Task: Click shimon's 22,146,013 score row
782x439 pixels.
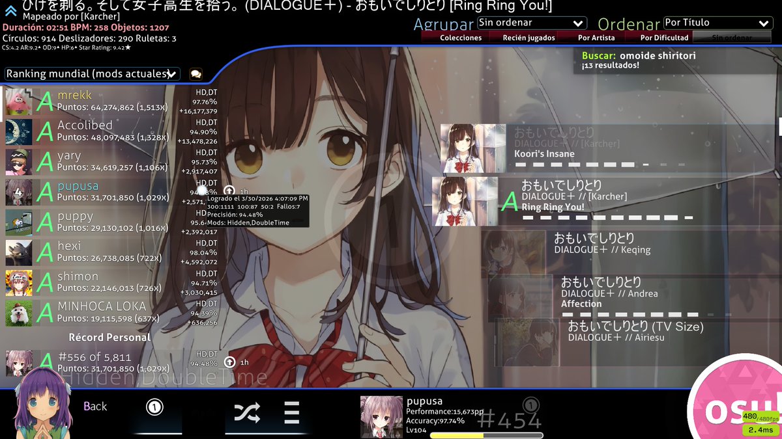Action: [x=111, y=283]
